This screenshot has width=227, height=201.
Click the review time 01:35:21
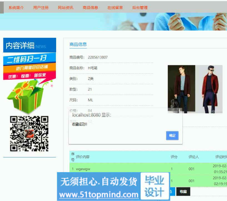point(220,172)
